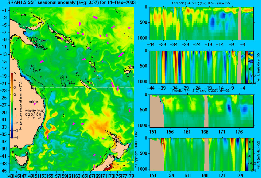
Task: Click the '-45' latitude tick on SST map
Action: [x=4, y=171]
